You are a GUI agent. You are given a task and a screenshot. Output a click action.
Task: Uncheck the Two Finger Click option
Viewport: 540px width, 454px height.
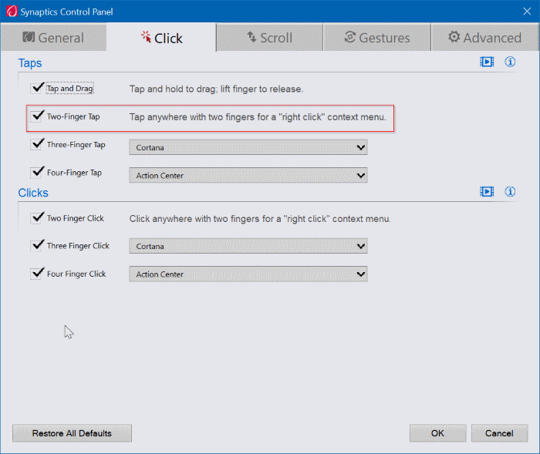pos(36,218)
